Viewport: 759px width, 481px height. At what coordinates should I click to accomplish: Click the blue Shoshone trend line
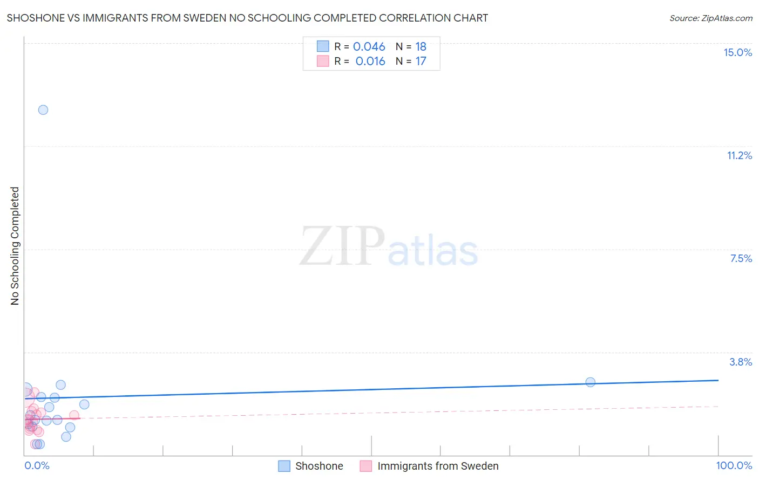click(x=371, y=389)
